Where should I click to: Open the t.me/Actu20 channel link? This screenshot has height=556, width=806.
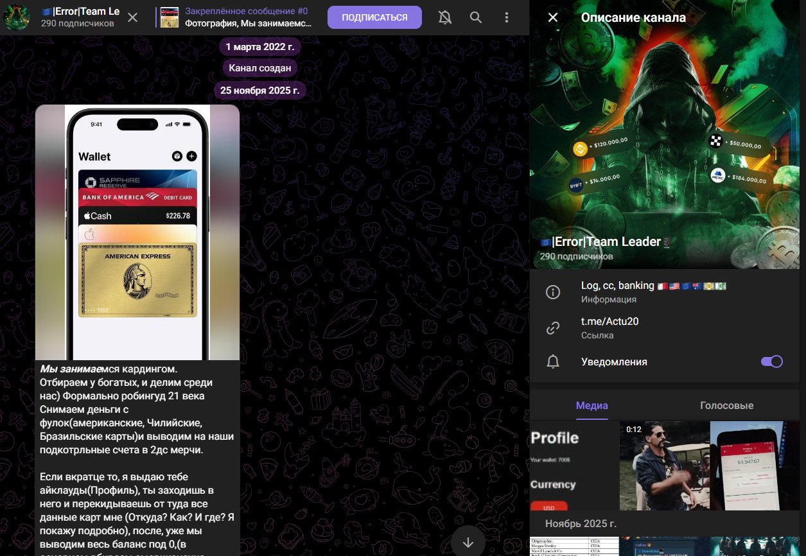coord(609,322)
